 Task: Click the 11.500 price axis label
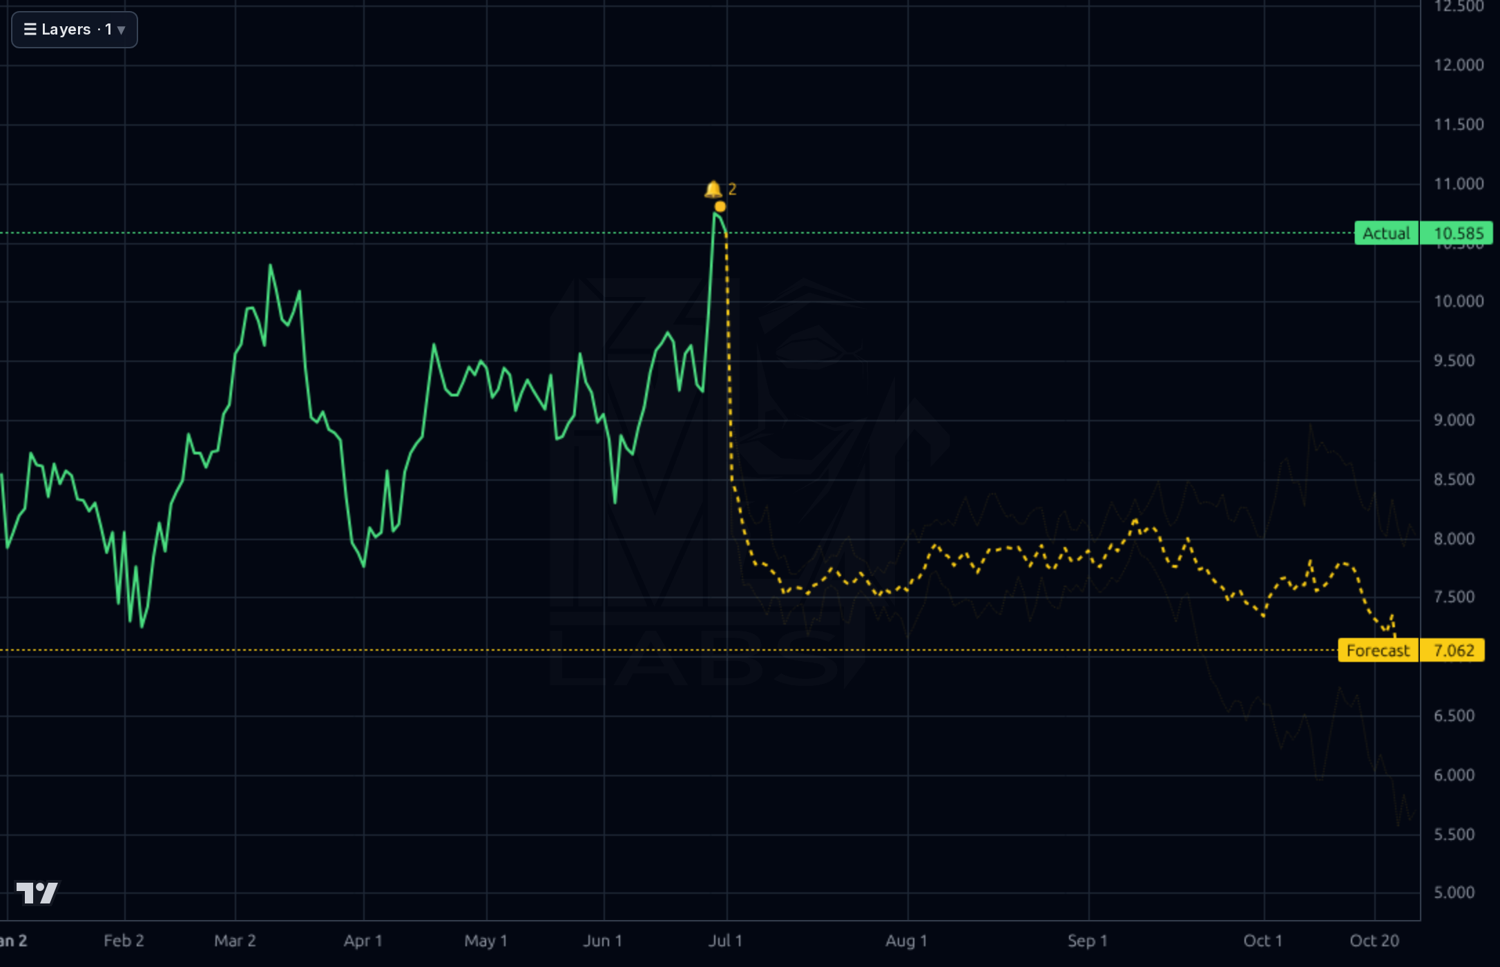tap(1459, 124)
